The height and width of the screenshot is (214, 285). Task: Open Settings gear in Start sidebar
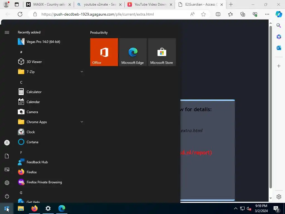(x=7, y=183)
